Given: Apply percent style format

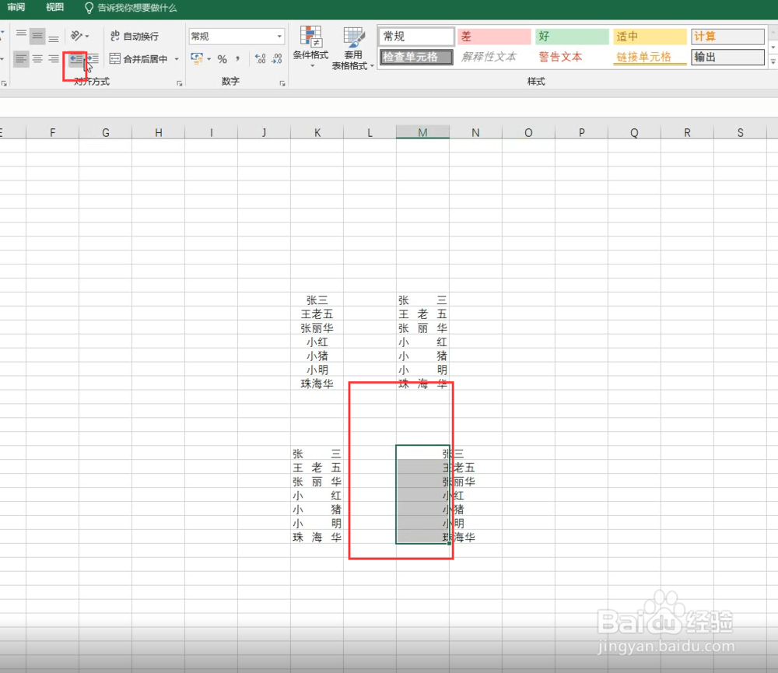Looking at the screenshot, I should pos(223,59).
